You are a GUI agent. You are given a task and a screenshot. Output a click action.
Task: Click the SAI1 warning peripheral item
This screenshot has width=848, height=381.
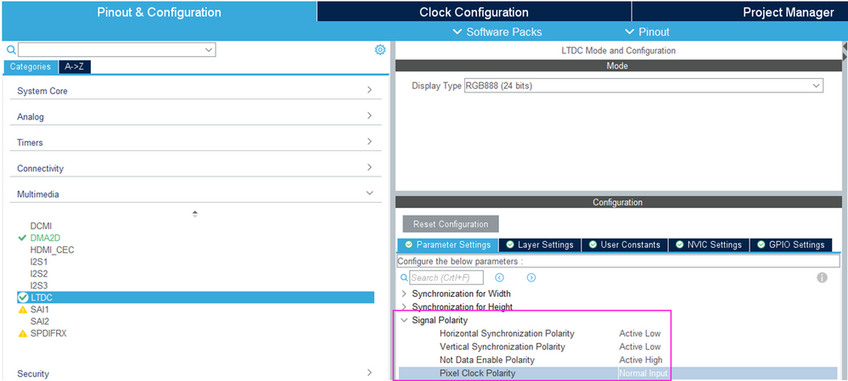click(39, 310)
